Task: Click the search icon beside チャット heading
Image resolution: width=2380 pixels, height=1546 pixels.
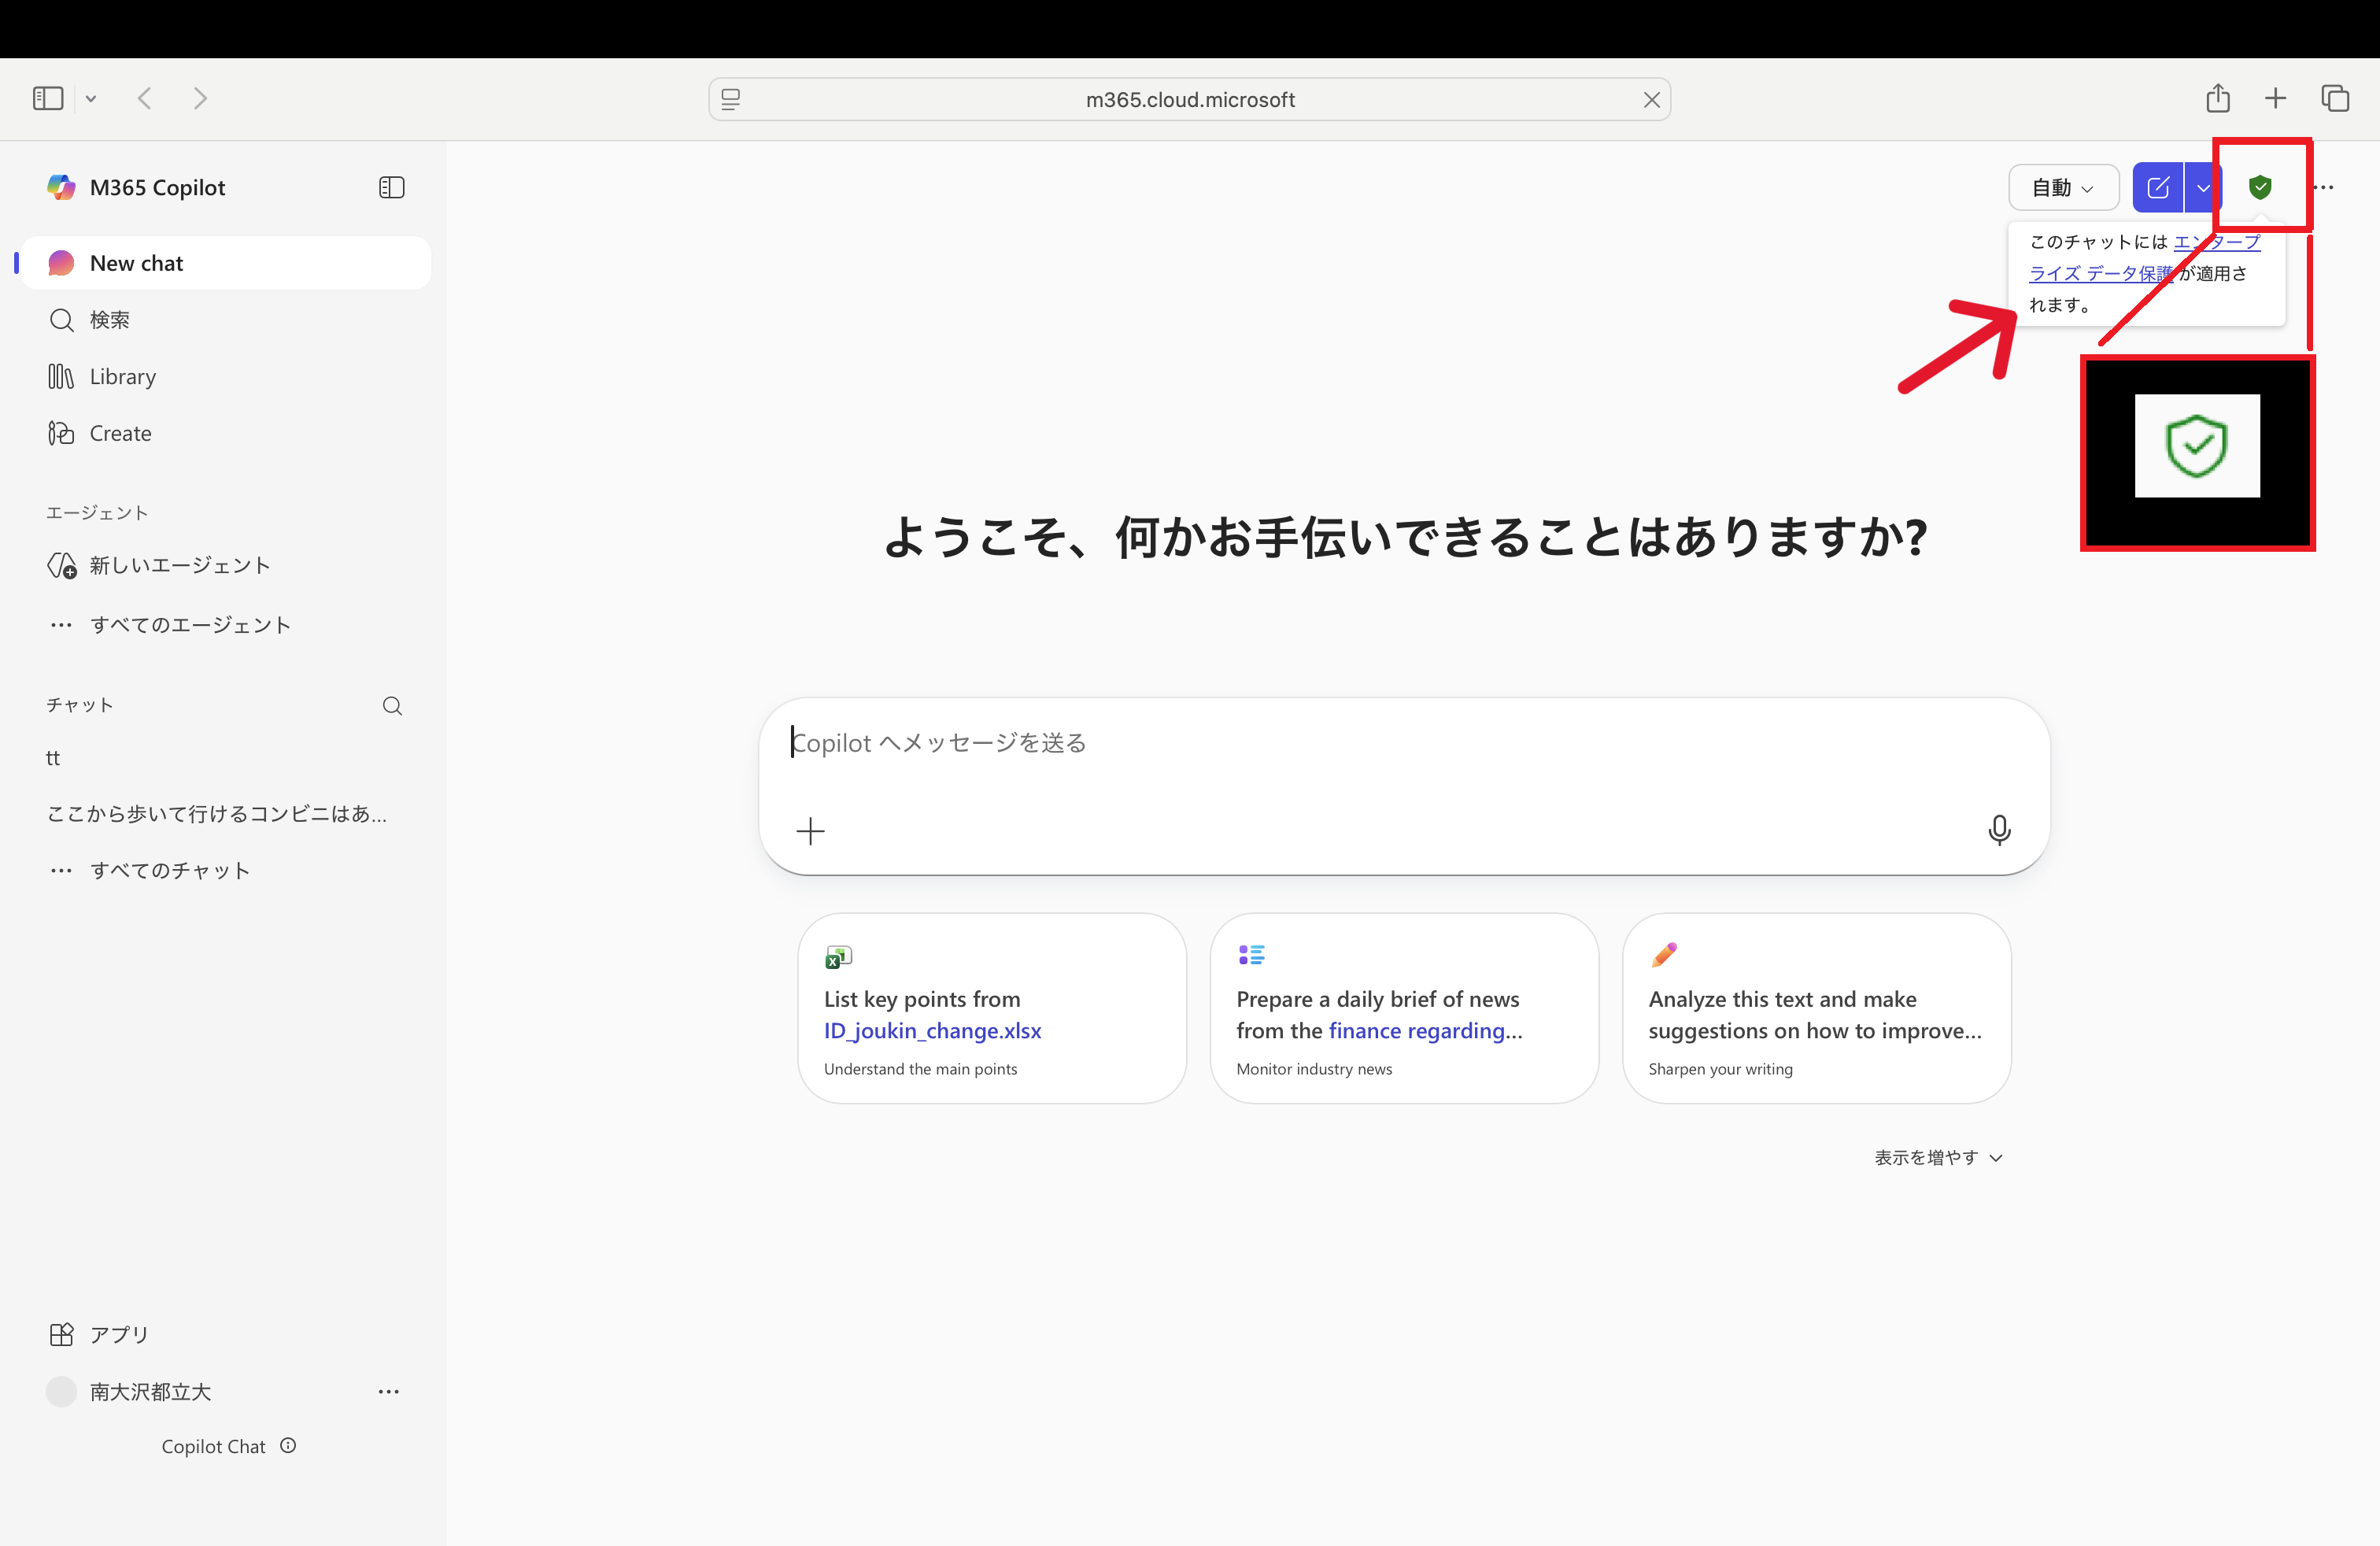Action: coord(392,706)
